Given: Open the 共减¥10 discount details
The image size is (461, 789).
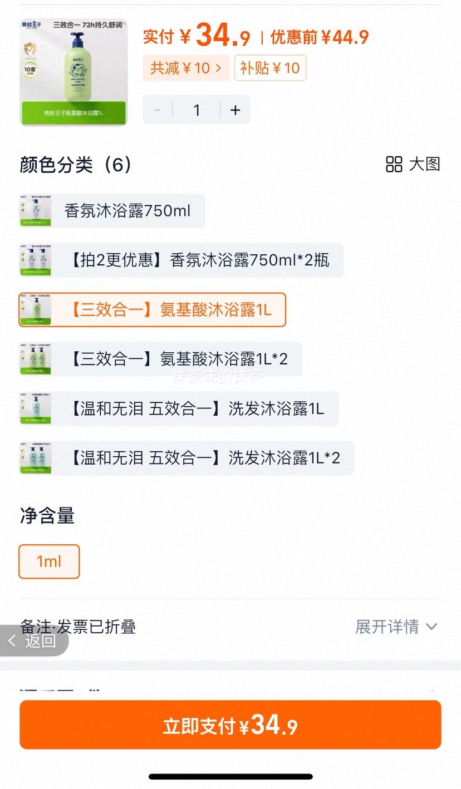Looking at the screenshot, I should 185,68.
